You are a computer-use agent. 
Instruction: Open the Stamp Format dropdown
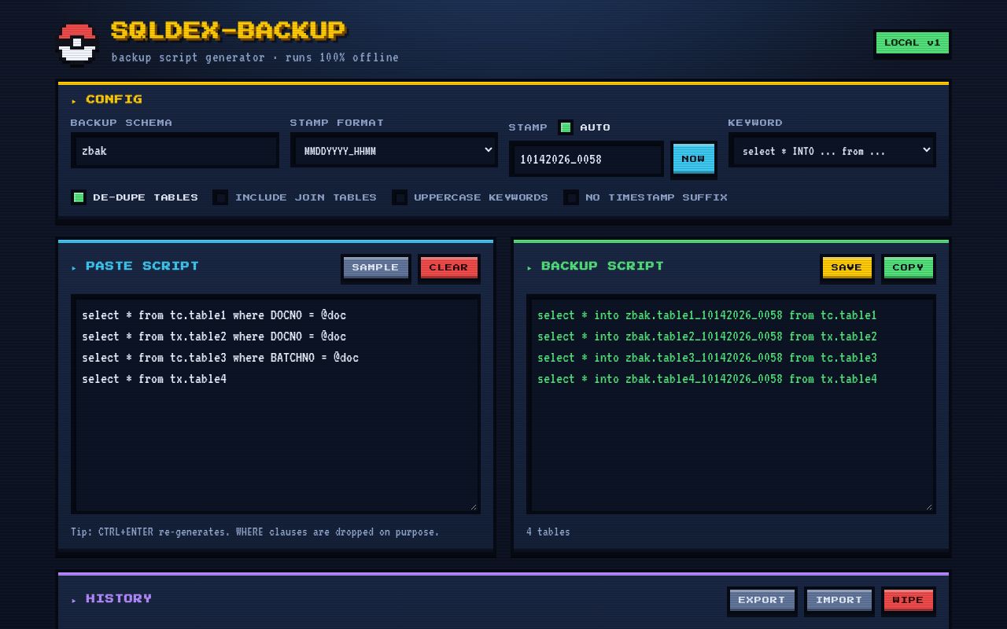coord(393,150)
